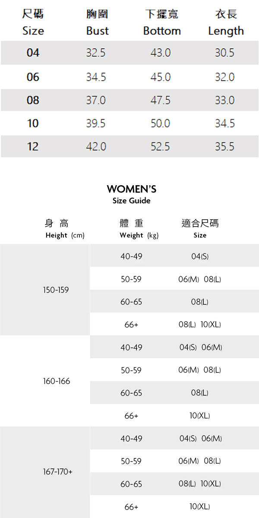The height and width of the screenshot is (518, 259).
Task: Select the 150-159 height range cell
Action: click(56, 290)
